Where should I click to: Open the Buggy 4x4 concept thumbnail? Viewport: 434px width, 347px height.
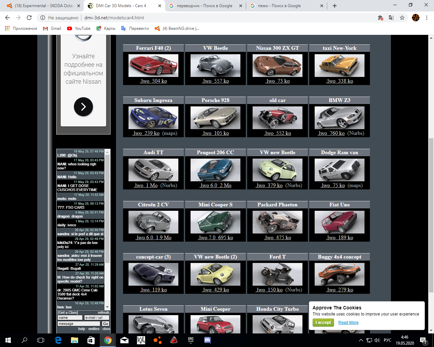coord(340,274)
